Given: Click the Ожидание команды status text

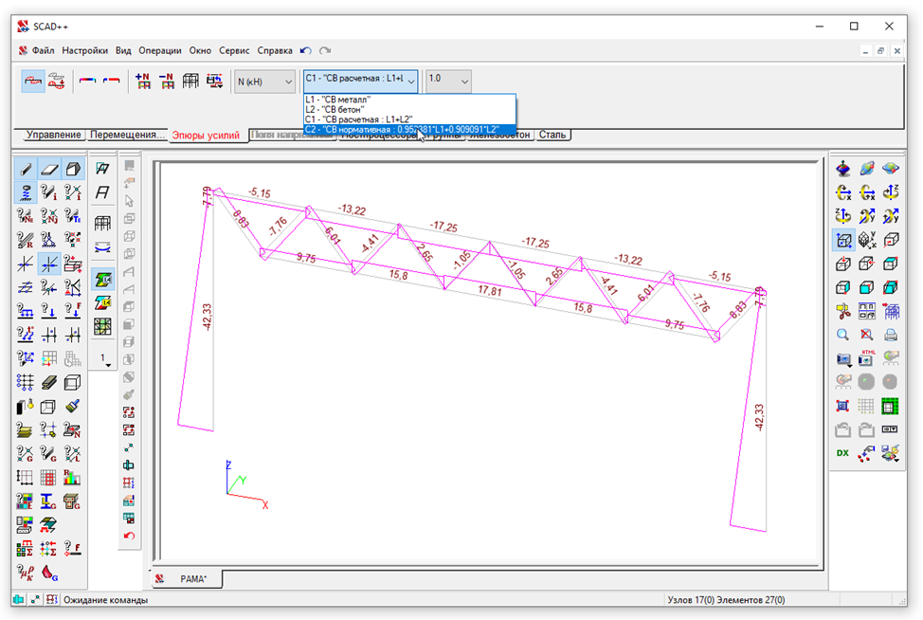Looking at the screenshot, I should coord(106,600).
